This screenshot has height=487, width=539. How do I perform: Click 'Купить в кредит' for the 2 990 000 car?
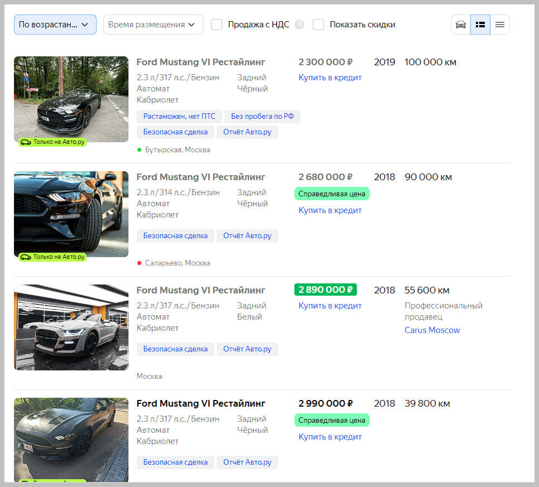(x=330, y=437)
